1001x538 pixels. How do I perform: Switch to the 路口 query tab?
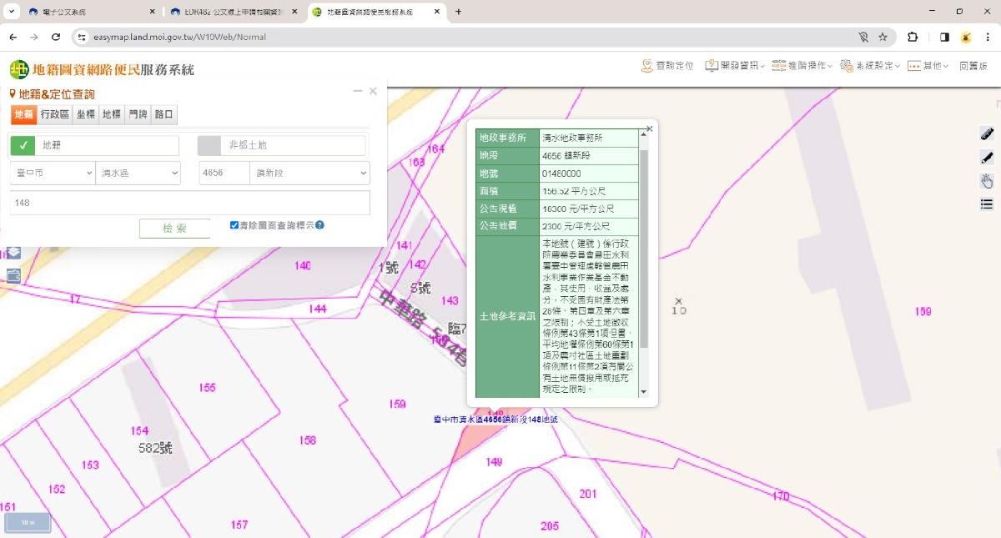[x=164, y=115]
